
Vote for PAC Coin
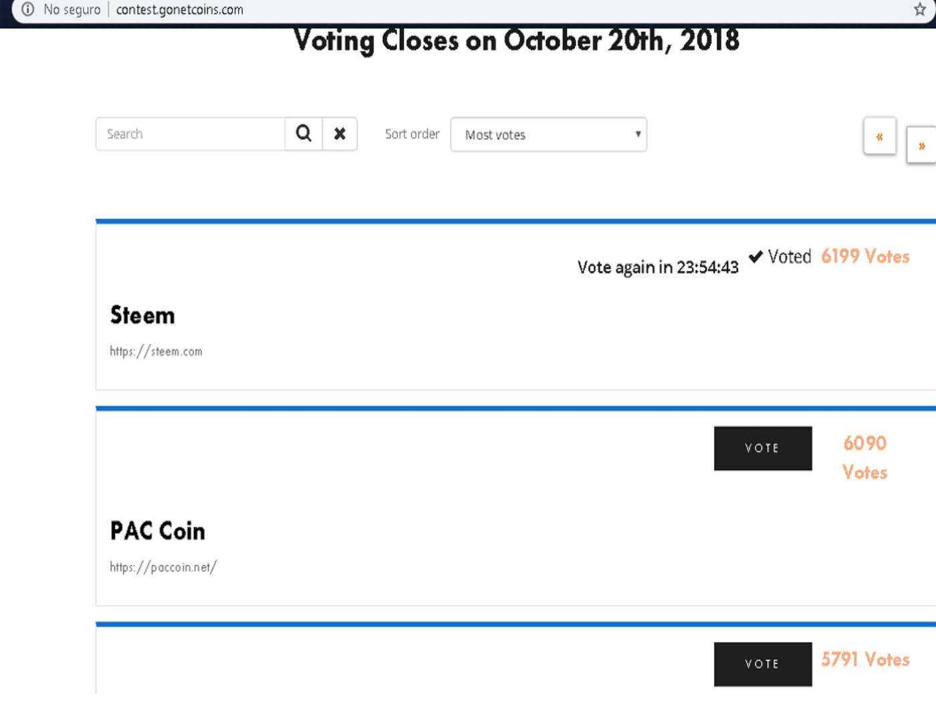pyautogui.click(x=762, y=448)
